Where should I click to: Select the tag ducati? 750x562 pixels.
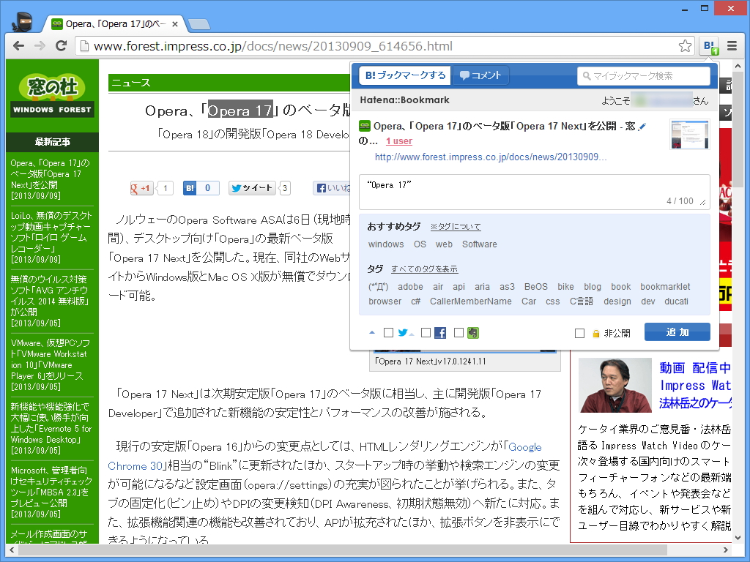pyautogui.click(x=676, y=301)
